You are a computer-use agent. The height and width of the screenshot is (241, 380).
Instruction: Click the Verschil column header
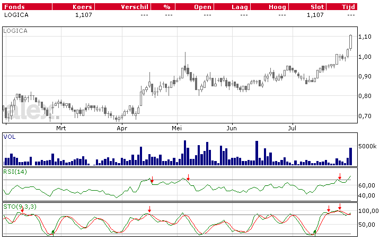point(122,7)
